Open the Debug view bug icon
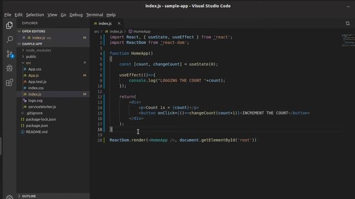 tap(9, 68)
